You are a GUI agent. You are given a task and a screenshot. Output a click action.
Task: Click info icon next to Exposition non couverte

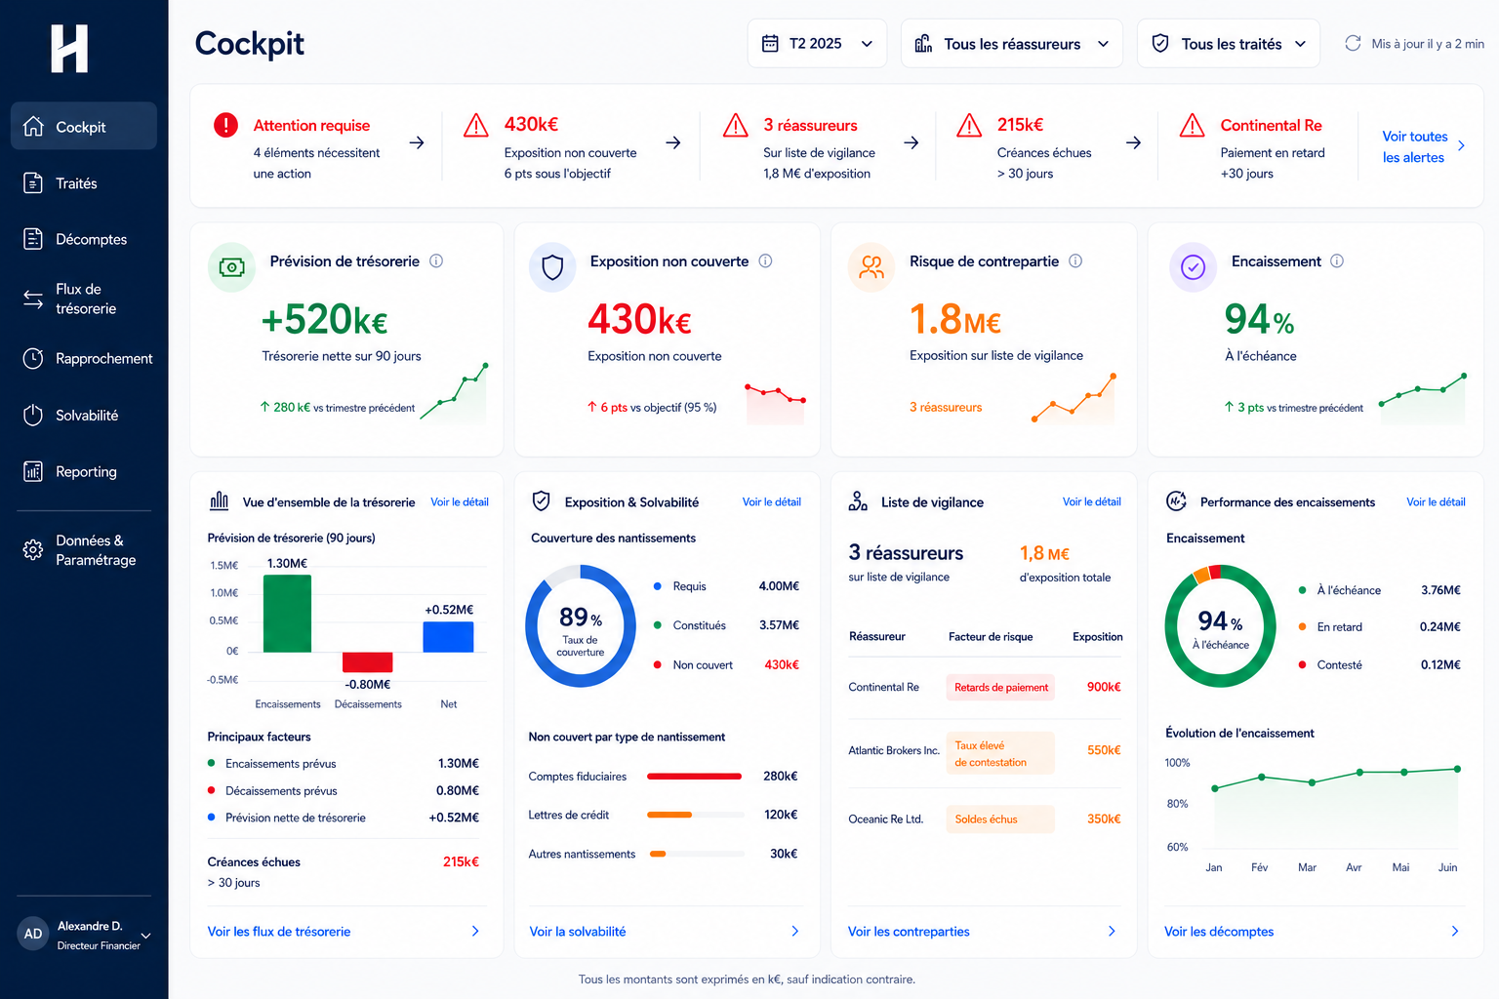coord(765,260)
